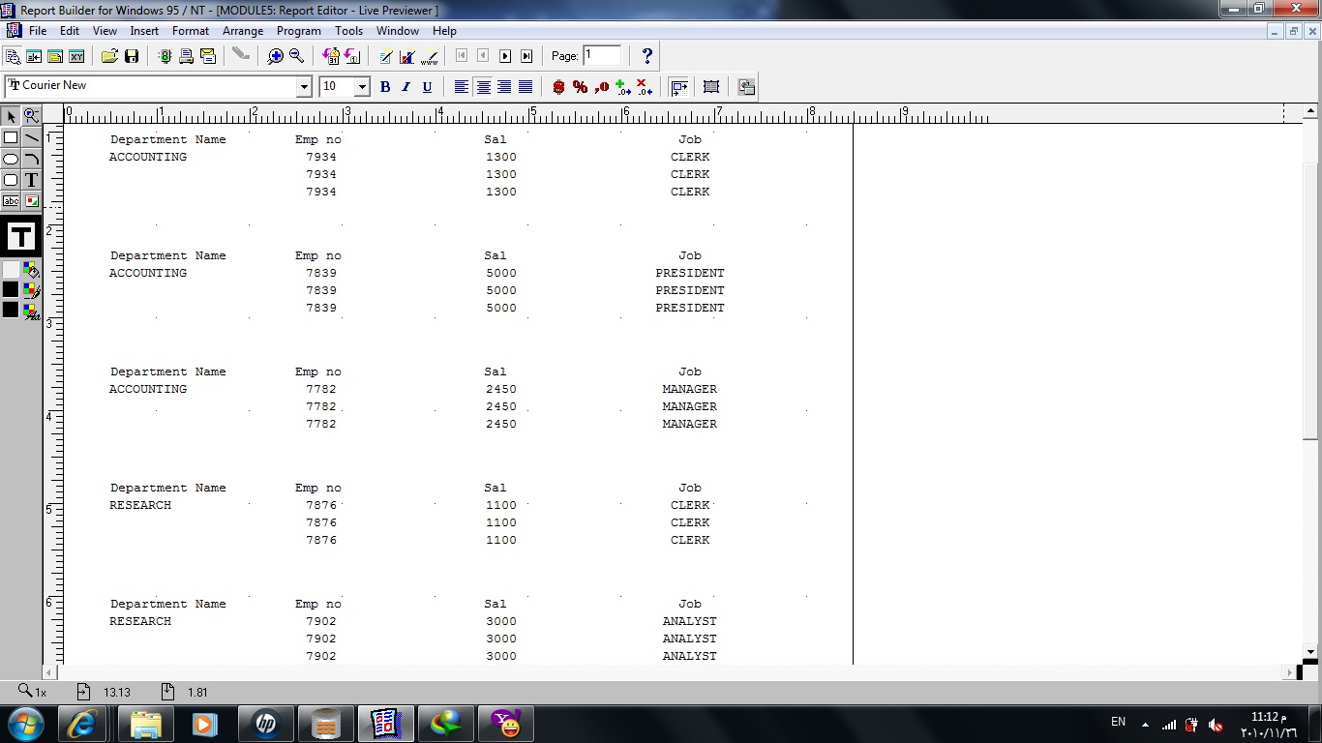The width and height of the screenshot is (1322, 743).
Task: Open Internet Explorer from the taskbar
Action: tap(82, 723)
